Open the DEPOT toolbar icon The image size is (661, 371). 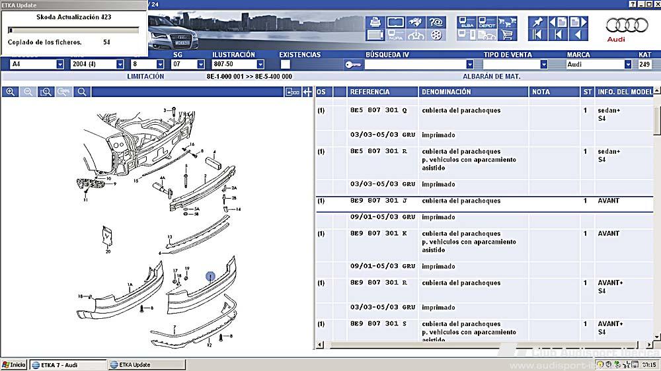[x=487, y=22]
